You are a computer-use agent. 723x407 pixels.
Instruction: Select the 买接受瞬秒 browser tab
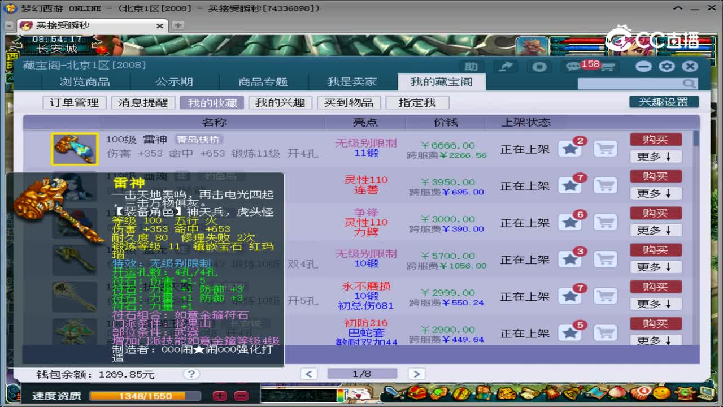[92, 25]
